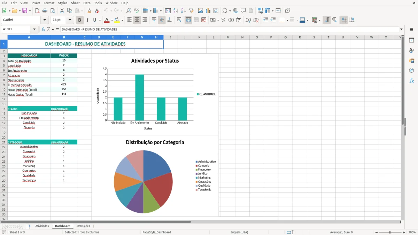Image resolution: width=418 pixels, height=235 pixels.
Task: Click the Insert Hyperlink icon
Action: 236,11
